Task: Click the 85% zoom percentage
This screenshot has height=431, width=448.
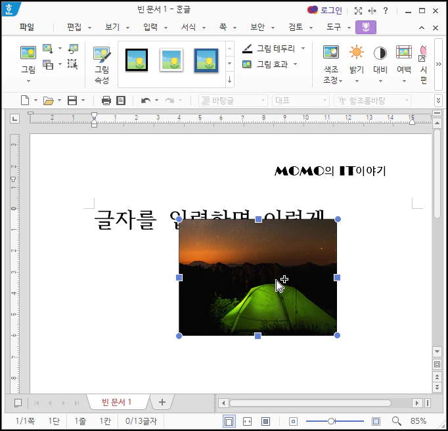Action: [418, 421]
